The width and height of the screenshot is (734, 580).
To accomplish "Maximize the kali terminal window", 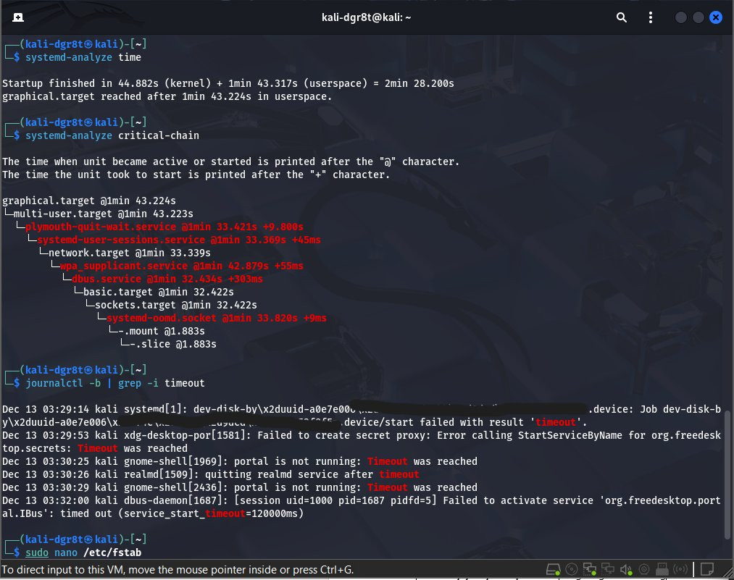I will (698, 18).
